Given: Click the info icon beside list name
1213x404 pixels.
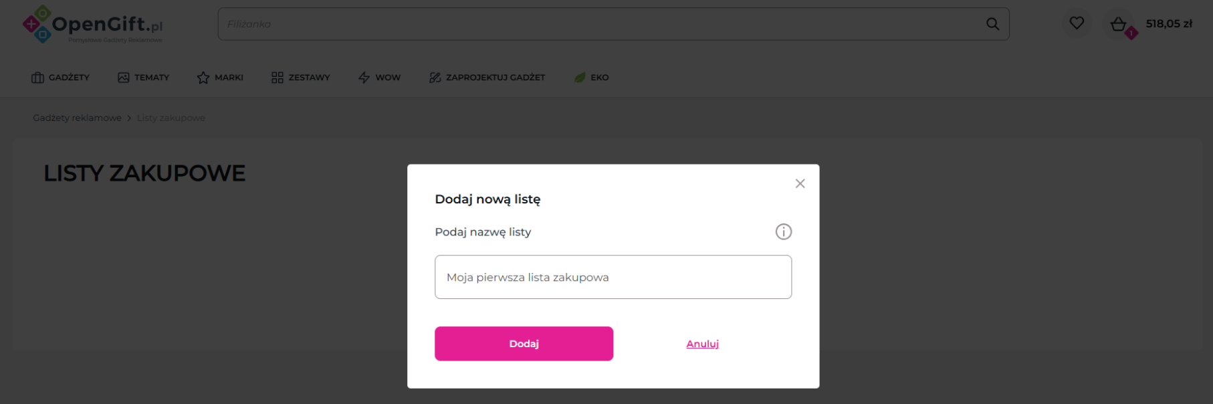Looking at the screenshot, I should [783, 231].
